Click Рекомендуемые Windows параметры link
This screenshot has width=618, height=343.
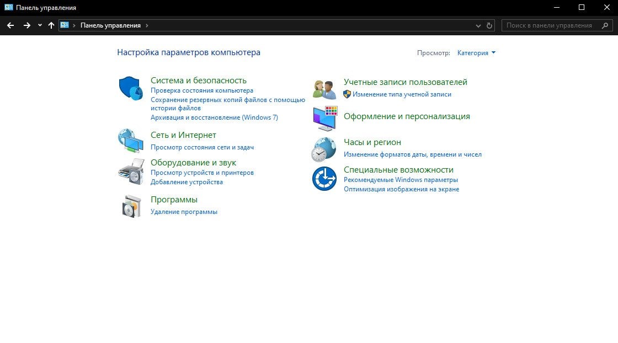401,180
